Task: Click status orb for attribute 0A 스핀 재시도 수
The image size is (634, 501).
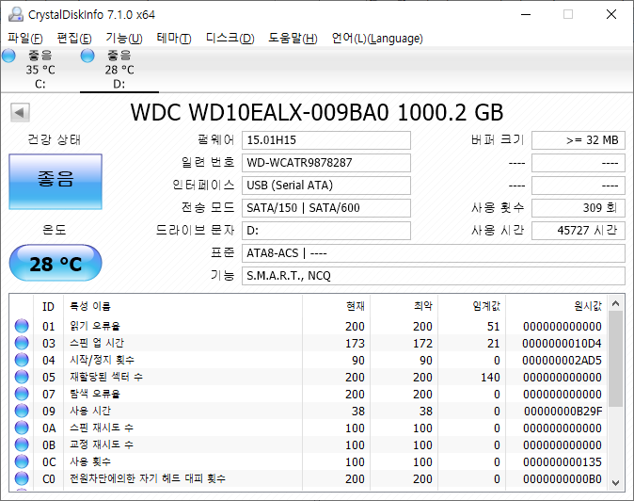Action: [22, 428]
